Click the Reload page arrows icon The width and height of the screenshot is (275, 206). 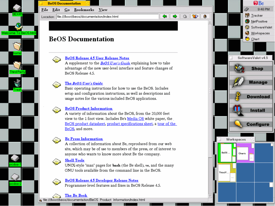click(x=194, y=16)
